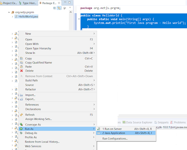Open the Run As submenu
187x150 pixels.
coord(57,129)
